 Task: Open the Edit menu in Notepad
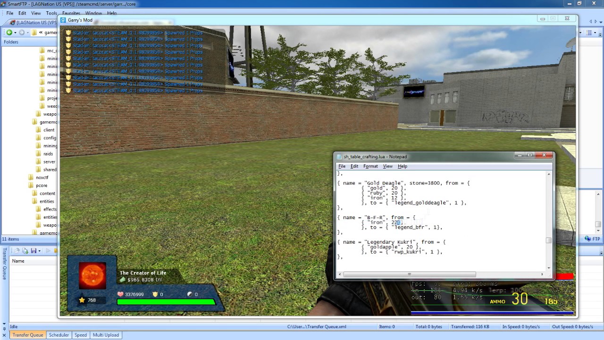coord(354,166)
